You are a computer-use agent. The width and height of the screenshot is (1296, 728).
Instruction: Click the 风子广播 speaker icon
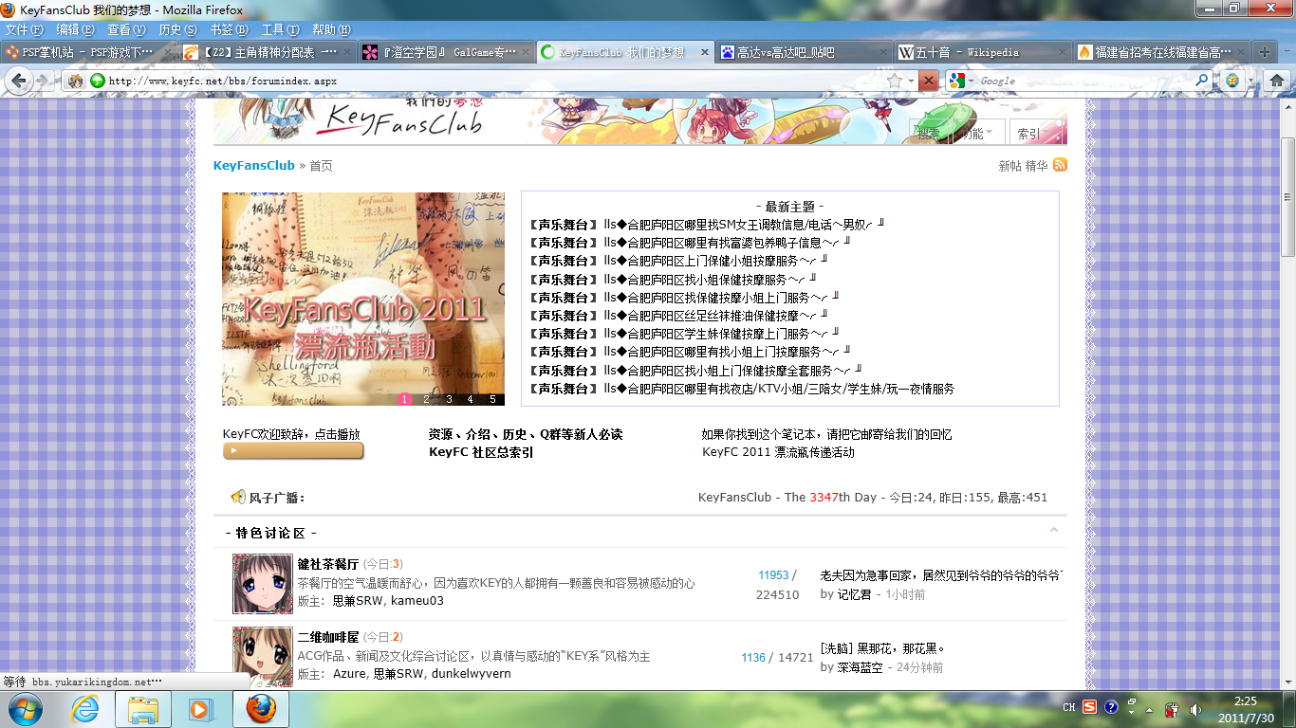click(x=238, y=497)
